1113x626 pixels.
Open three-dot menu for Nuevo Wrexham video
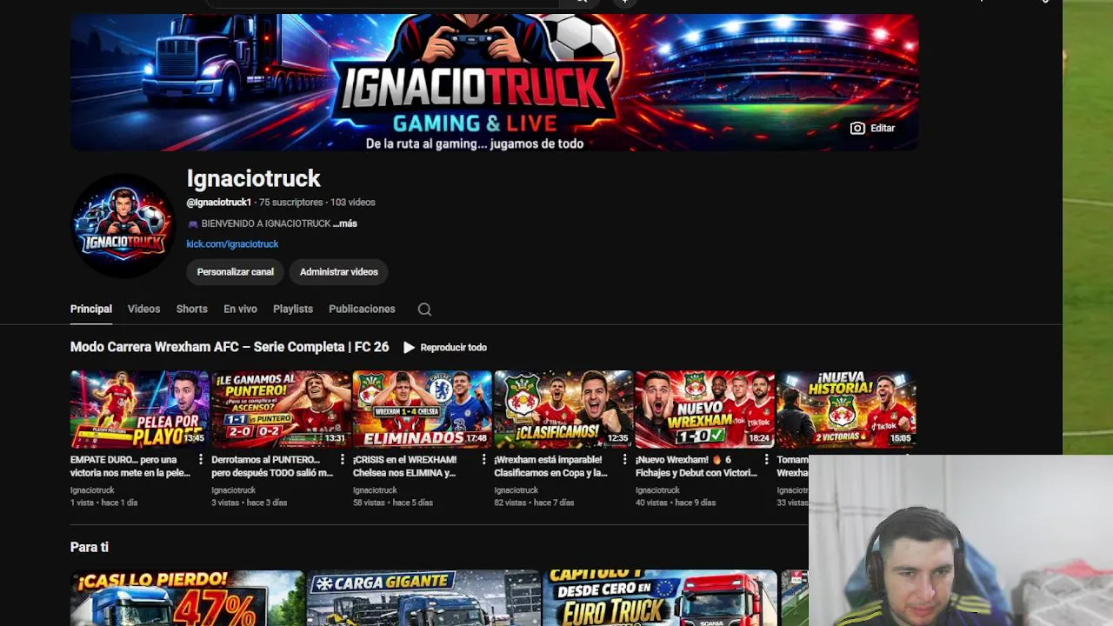pos(766,460)
